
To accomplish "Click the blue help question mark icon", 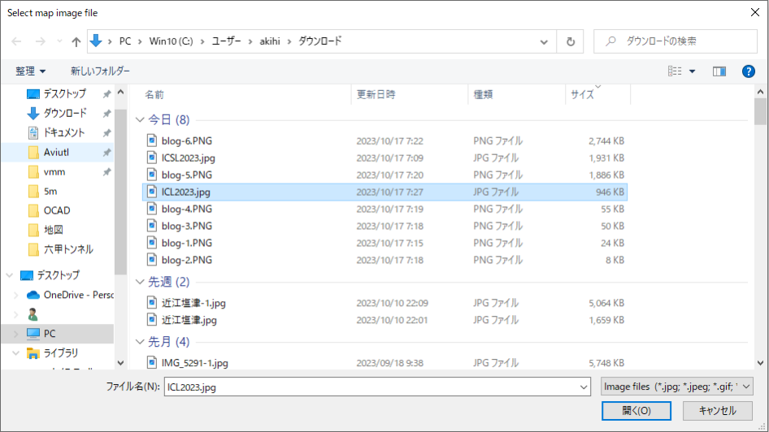I will [x=749, y=71].
